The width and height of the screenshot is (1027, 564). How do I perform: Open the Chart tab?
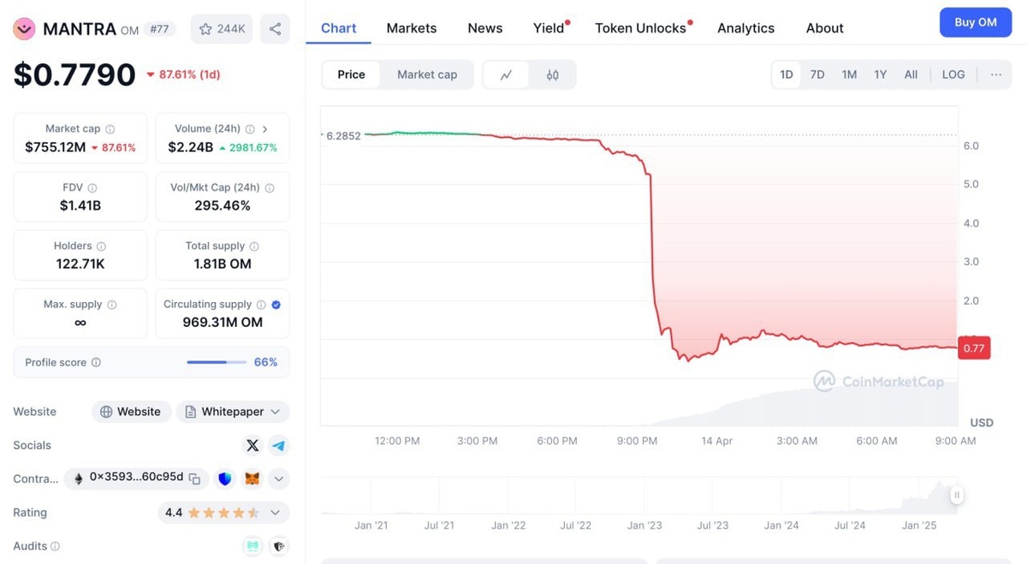click(x=339, y=28)
